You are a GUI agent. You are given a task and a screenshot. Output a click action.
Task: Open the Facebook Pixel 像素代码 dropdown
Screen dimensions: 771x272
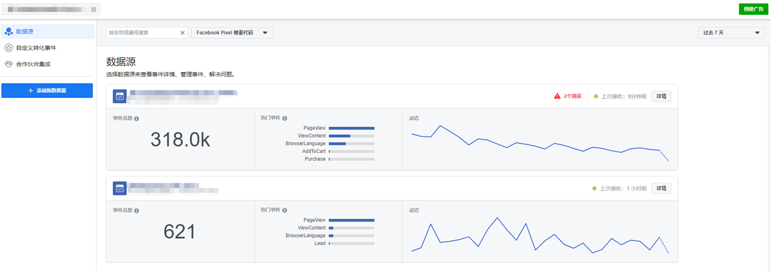tap(232, 33)
